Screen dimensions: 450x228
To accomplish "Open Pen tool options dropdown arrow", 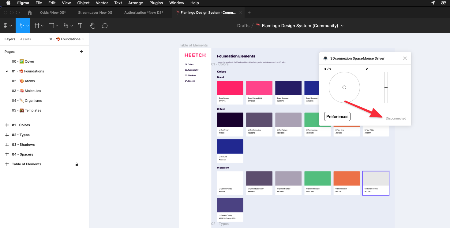I will (72, 26).
